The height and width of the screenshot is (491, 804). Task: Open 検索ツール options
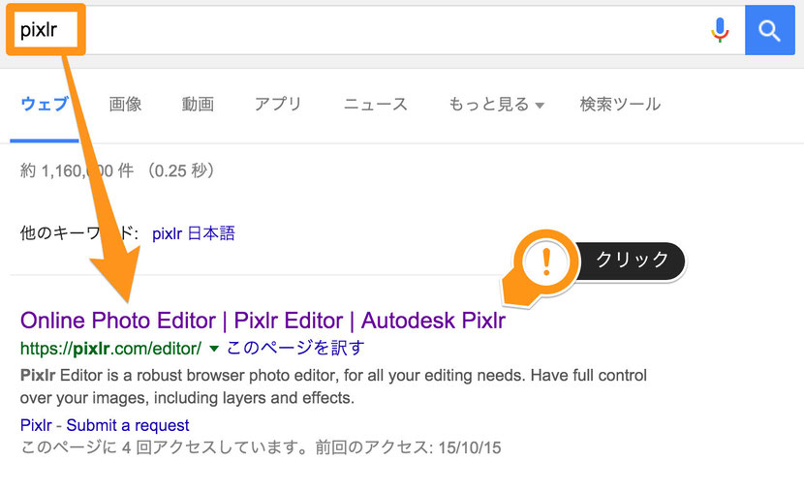click(x=620, y=104)
